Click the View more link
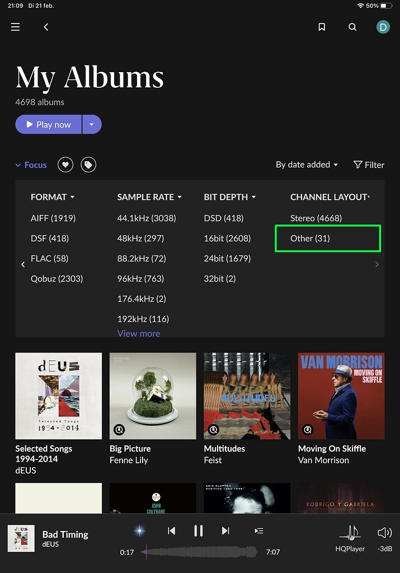400x573 pixels. click(139, 334)
